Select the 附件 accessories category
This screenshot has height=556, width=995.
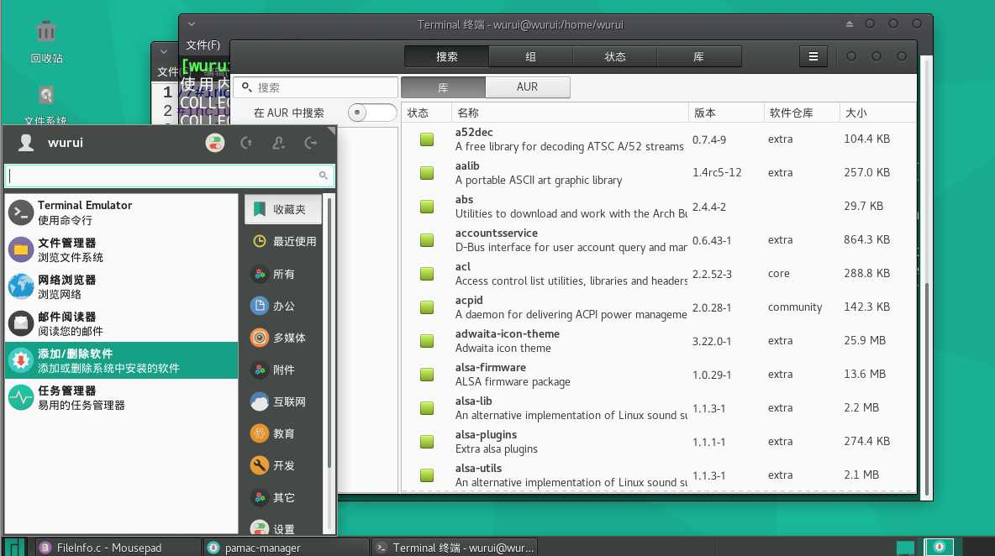(x=283, y=370)
